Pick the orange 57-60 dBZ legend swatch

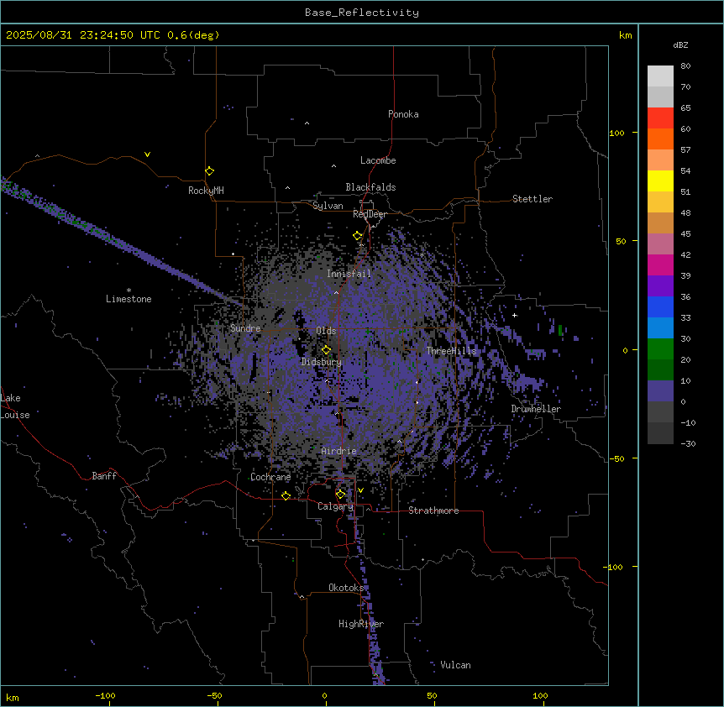[x=660, y=139]
